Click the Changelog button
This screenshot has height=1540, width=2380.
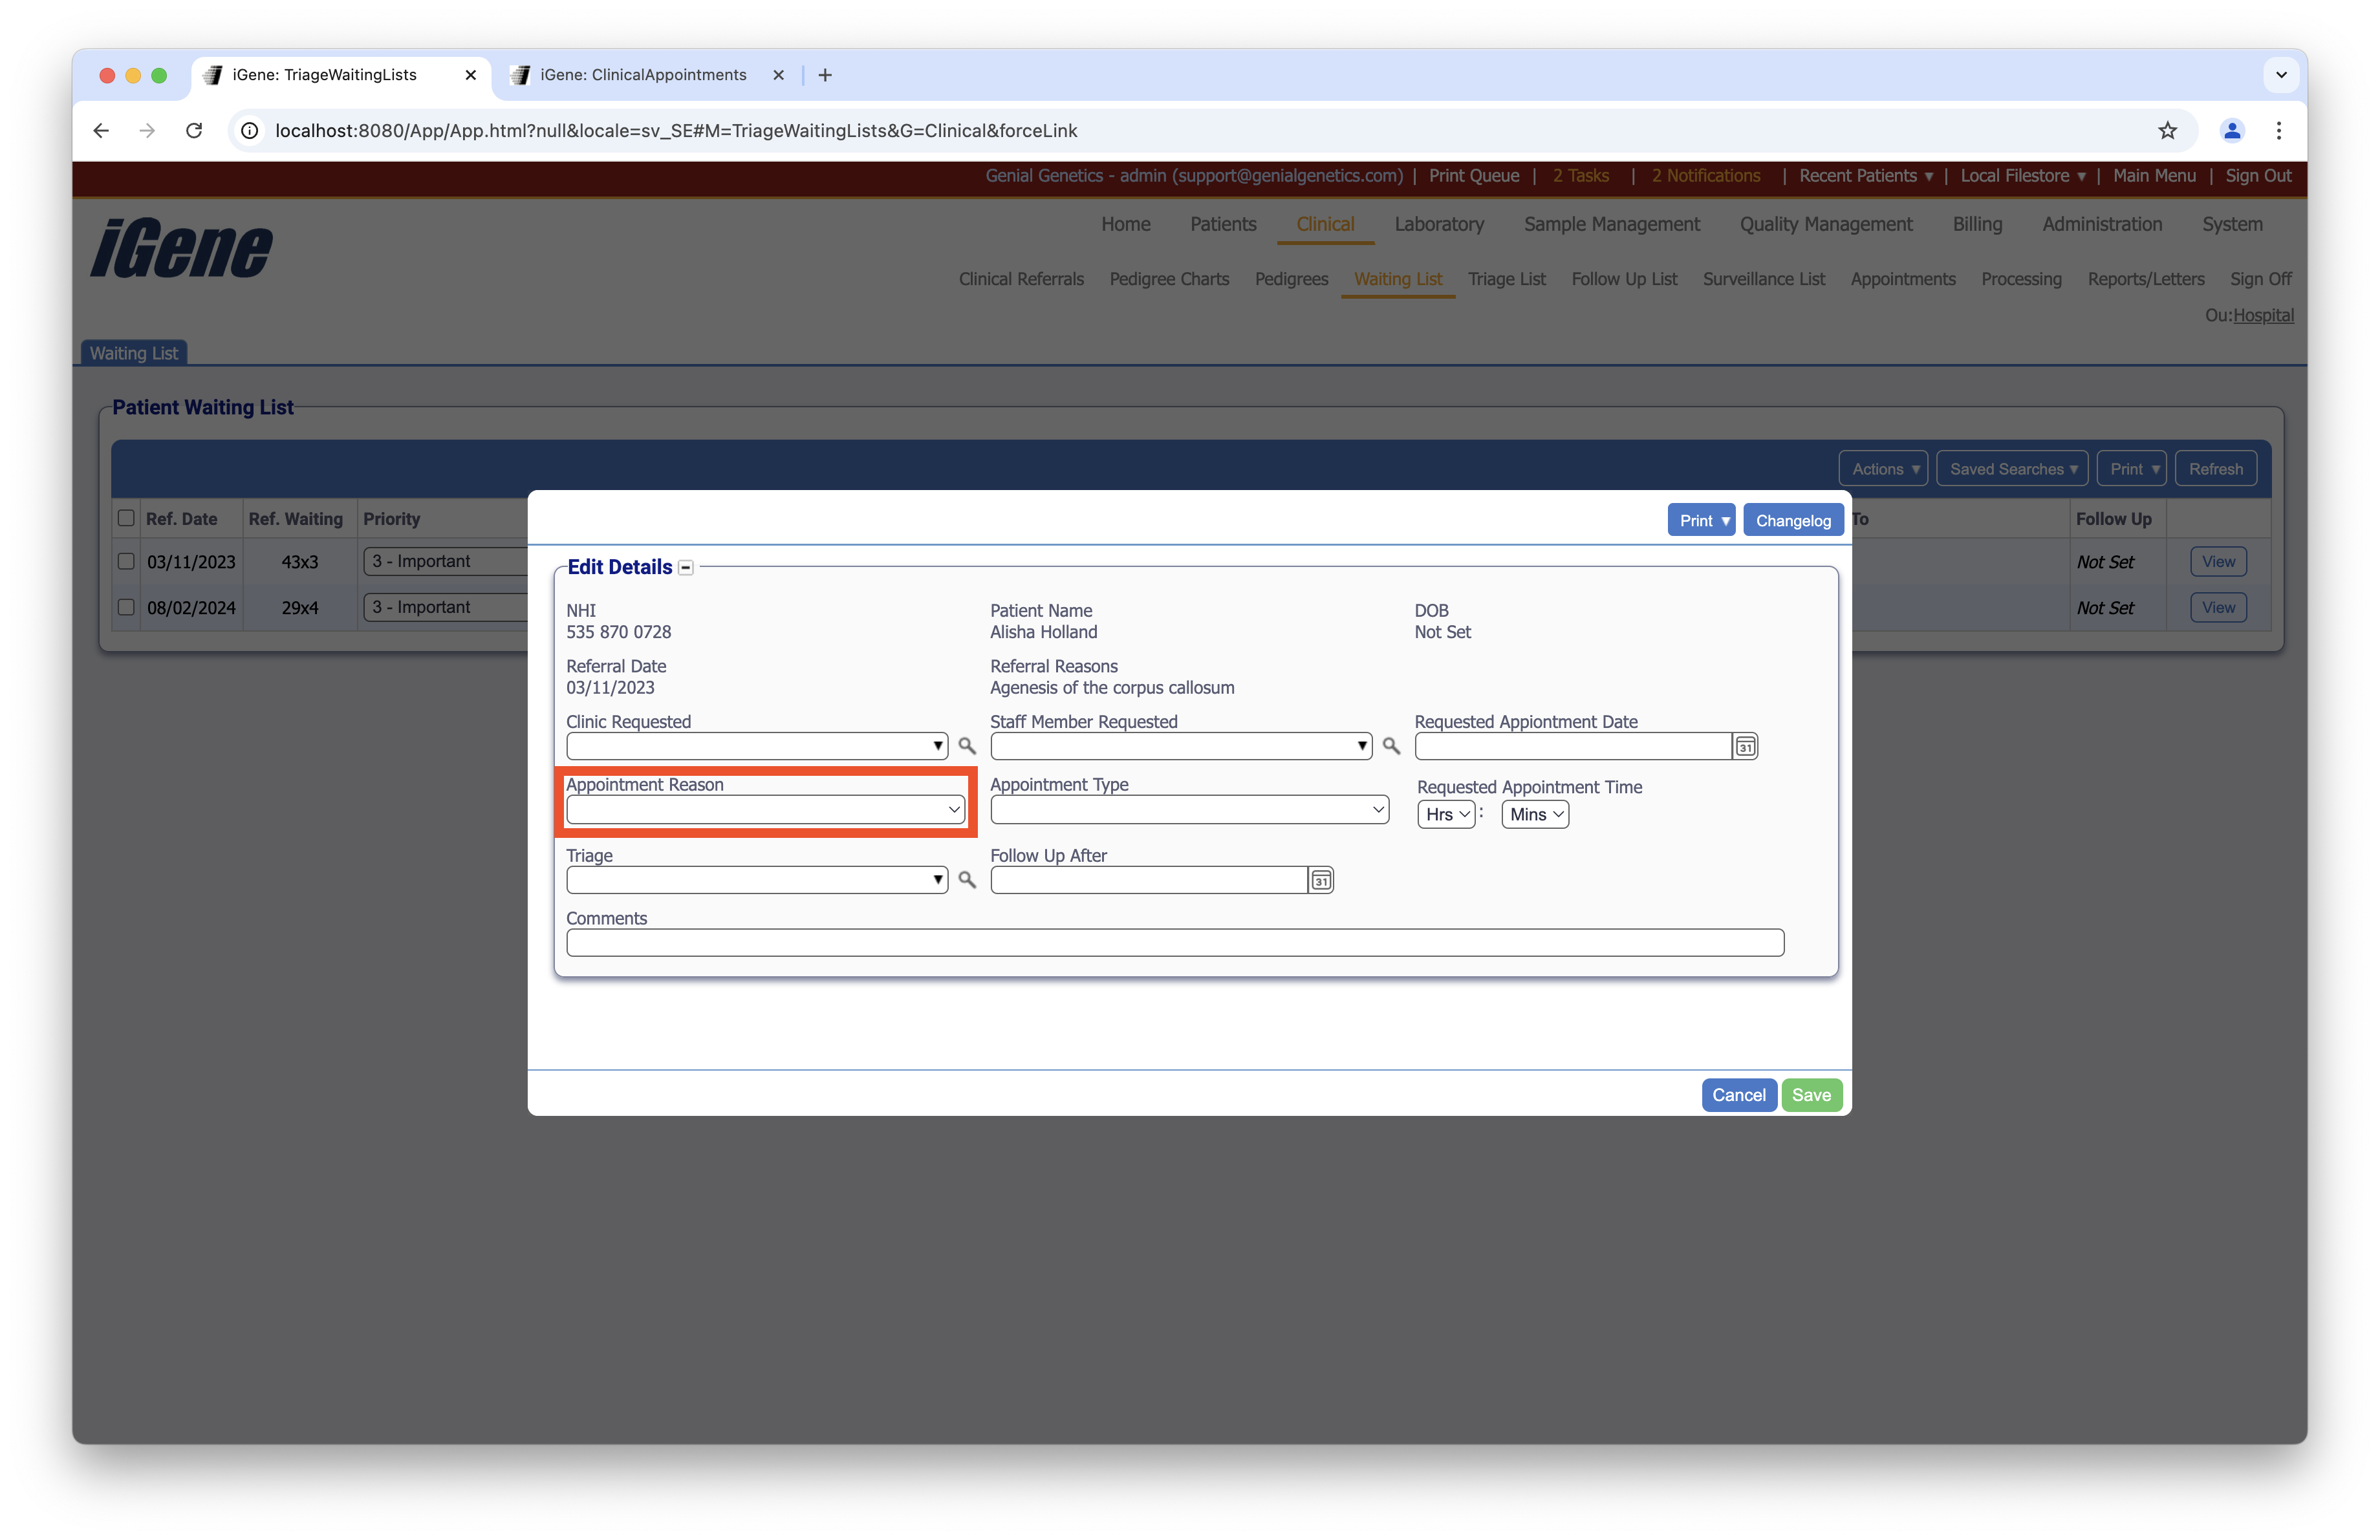pyautogui.click(x=1792, y=520)
